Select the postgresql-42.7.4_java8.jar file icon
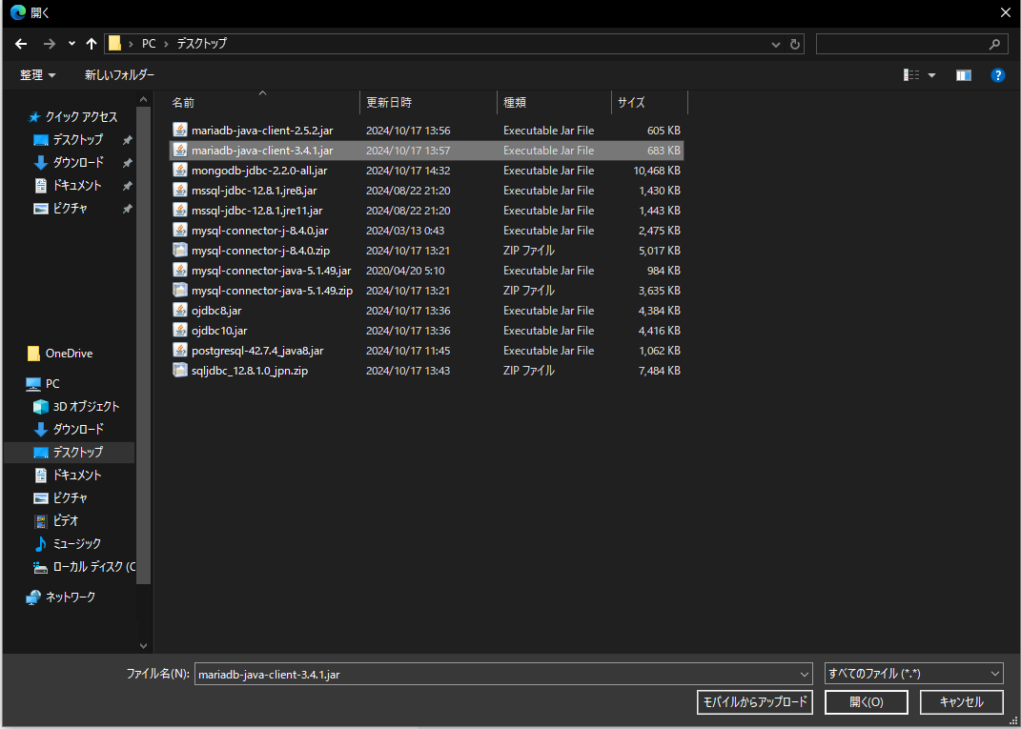Image resolution: width=1021 pixels, height=729 pixels. [180, 350]
